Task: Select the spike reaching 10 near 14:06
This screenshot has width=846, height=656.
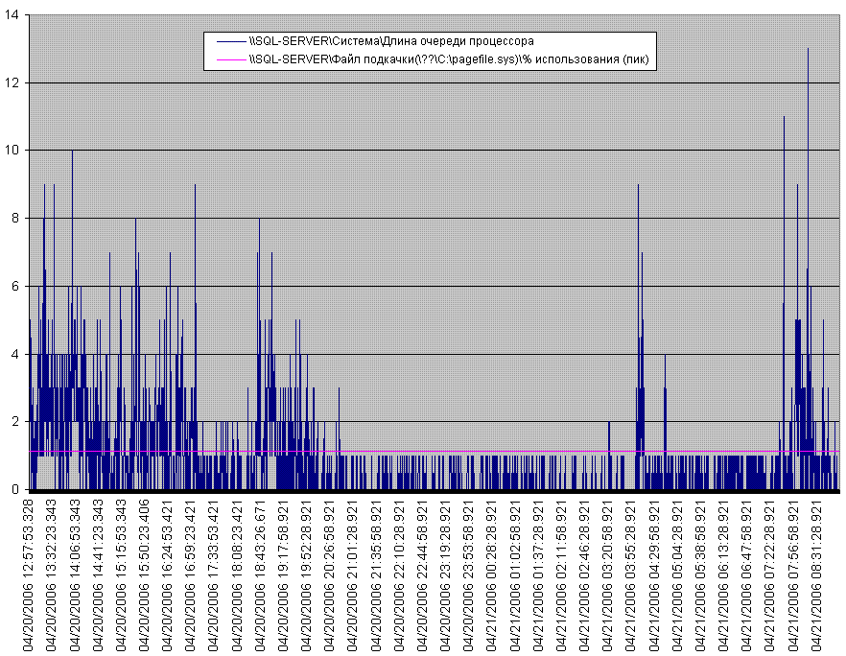Action: click(x=72, y=153)
